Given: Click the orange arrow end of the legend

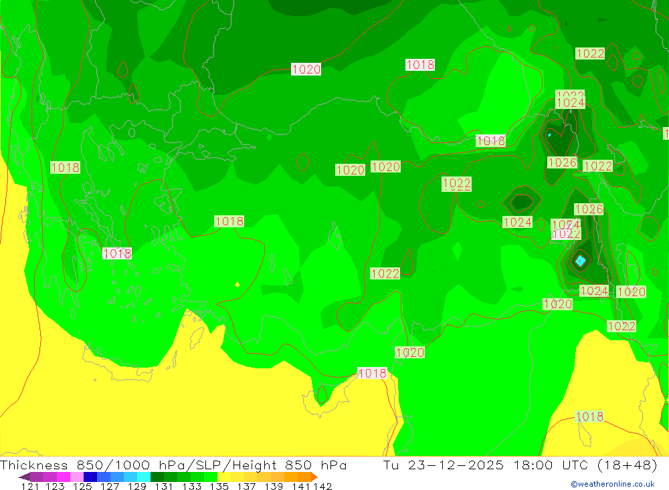Looking at the screenshot, I should tap(314, 477).
